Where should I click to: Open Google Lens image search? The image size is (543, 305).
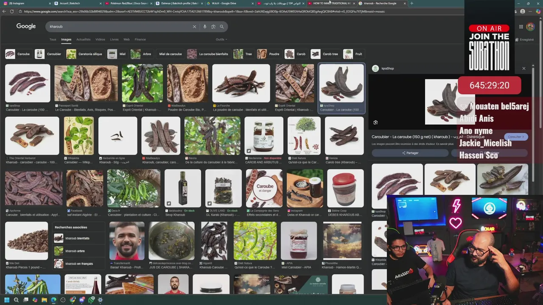click(213, 27)
